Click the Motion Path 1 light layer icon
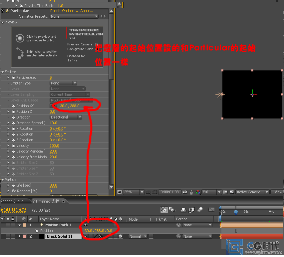 (41, 225)
